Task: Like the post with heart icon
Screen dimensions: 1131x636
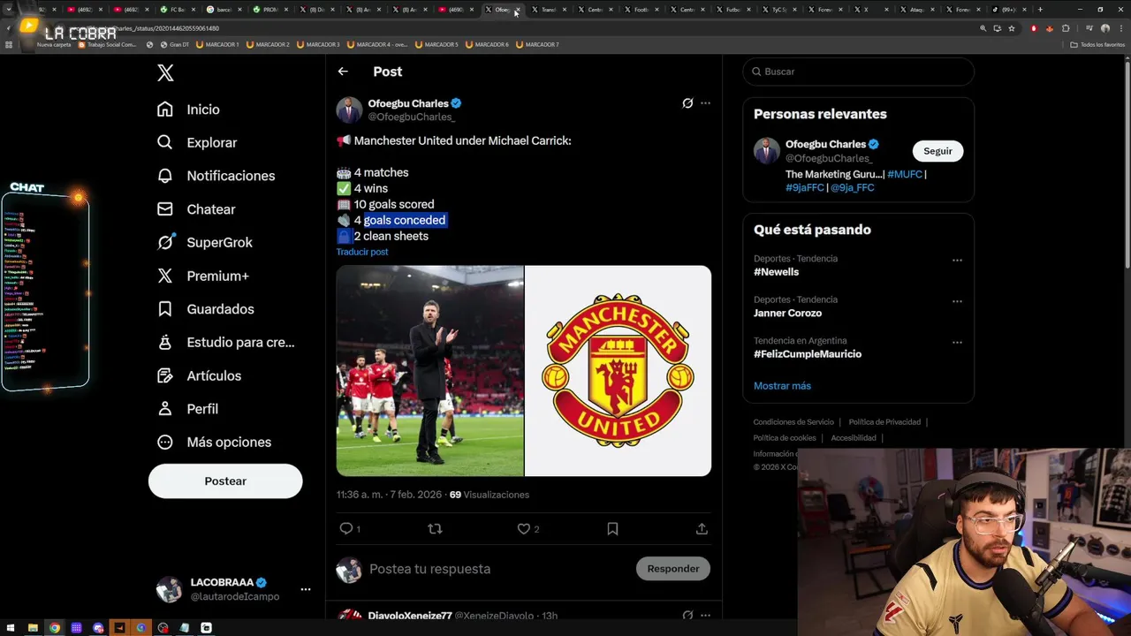Action: coord(524,528)
